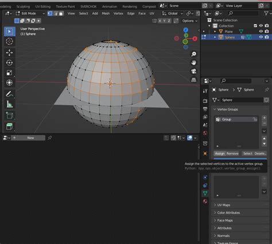Viewport: 272px width, 244px height.
Task: Open the Options dropdown
Action: (189, 21)
